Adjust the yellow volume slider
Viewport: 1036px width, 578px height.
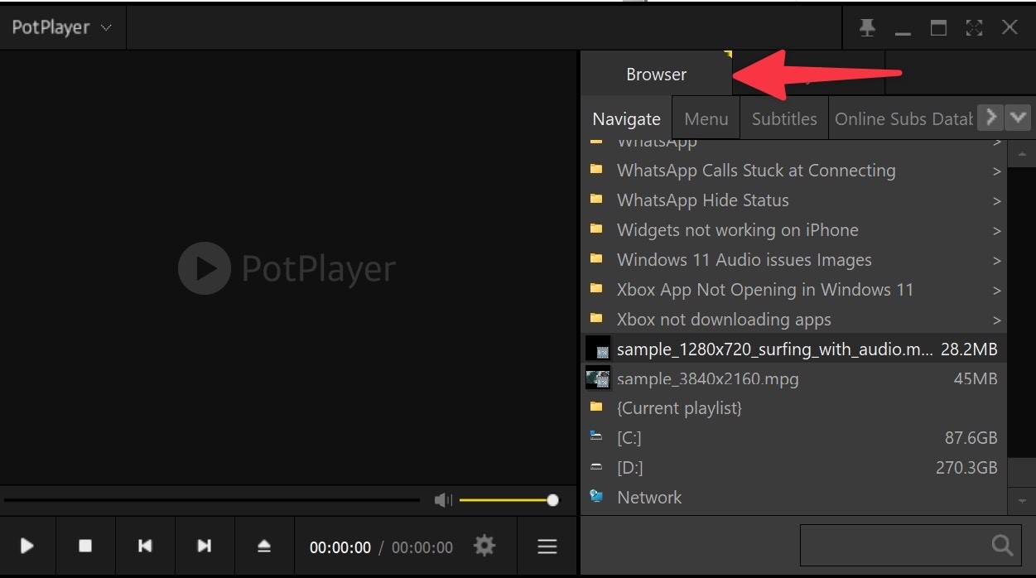pyautogui.click(x=508, y=500)
